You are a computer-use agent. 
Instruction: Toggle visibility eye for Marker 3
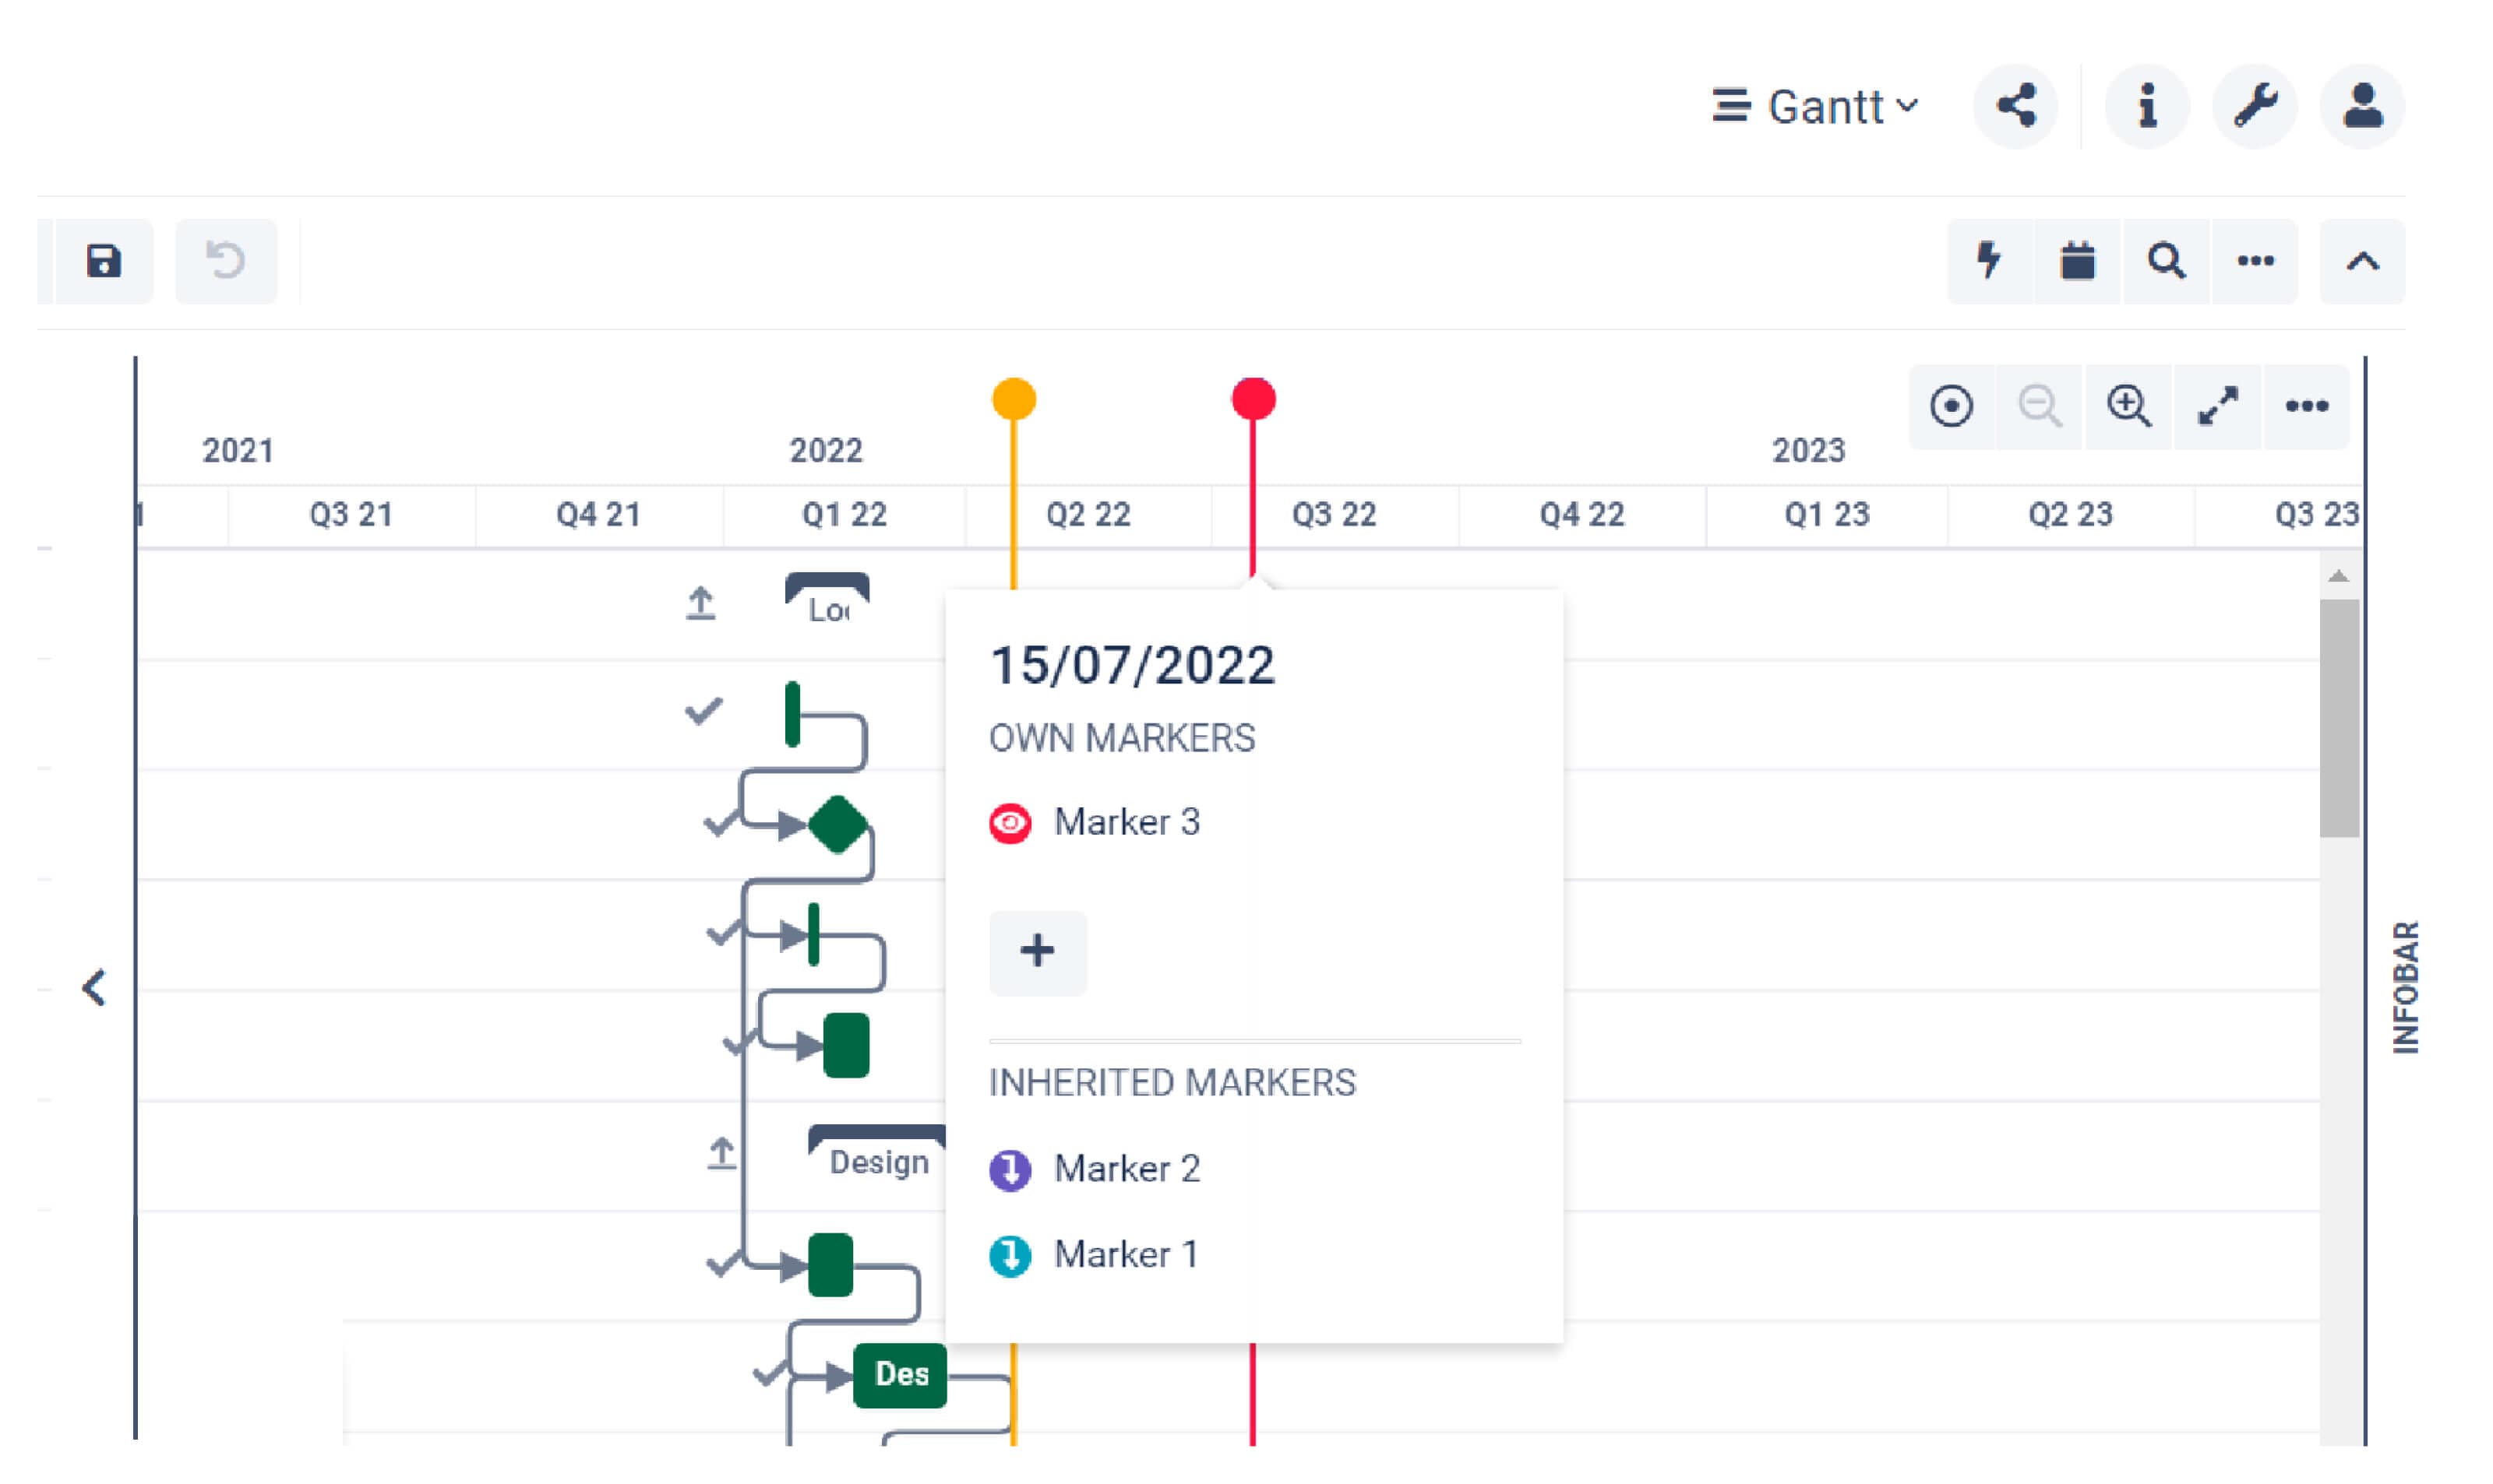point(1010,824)
